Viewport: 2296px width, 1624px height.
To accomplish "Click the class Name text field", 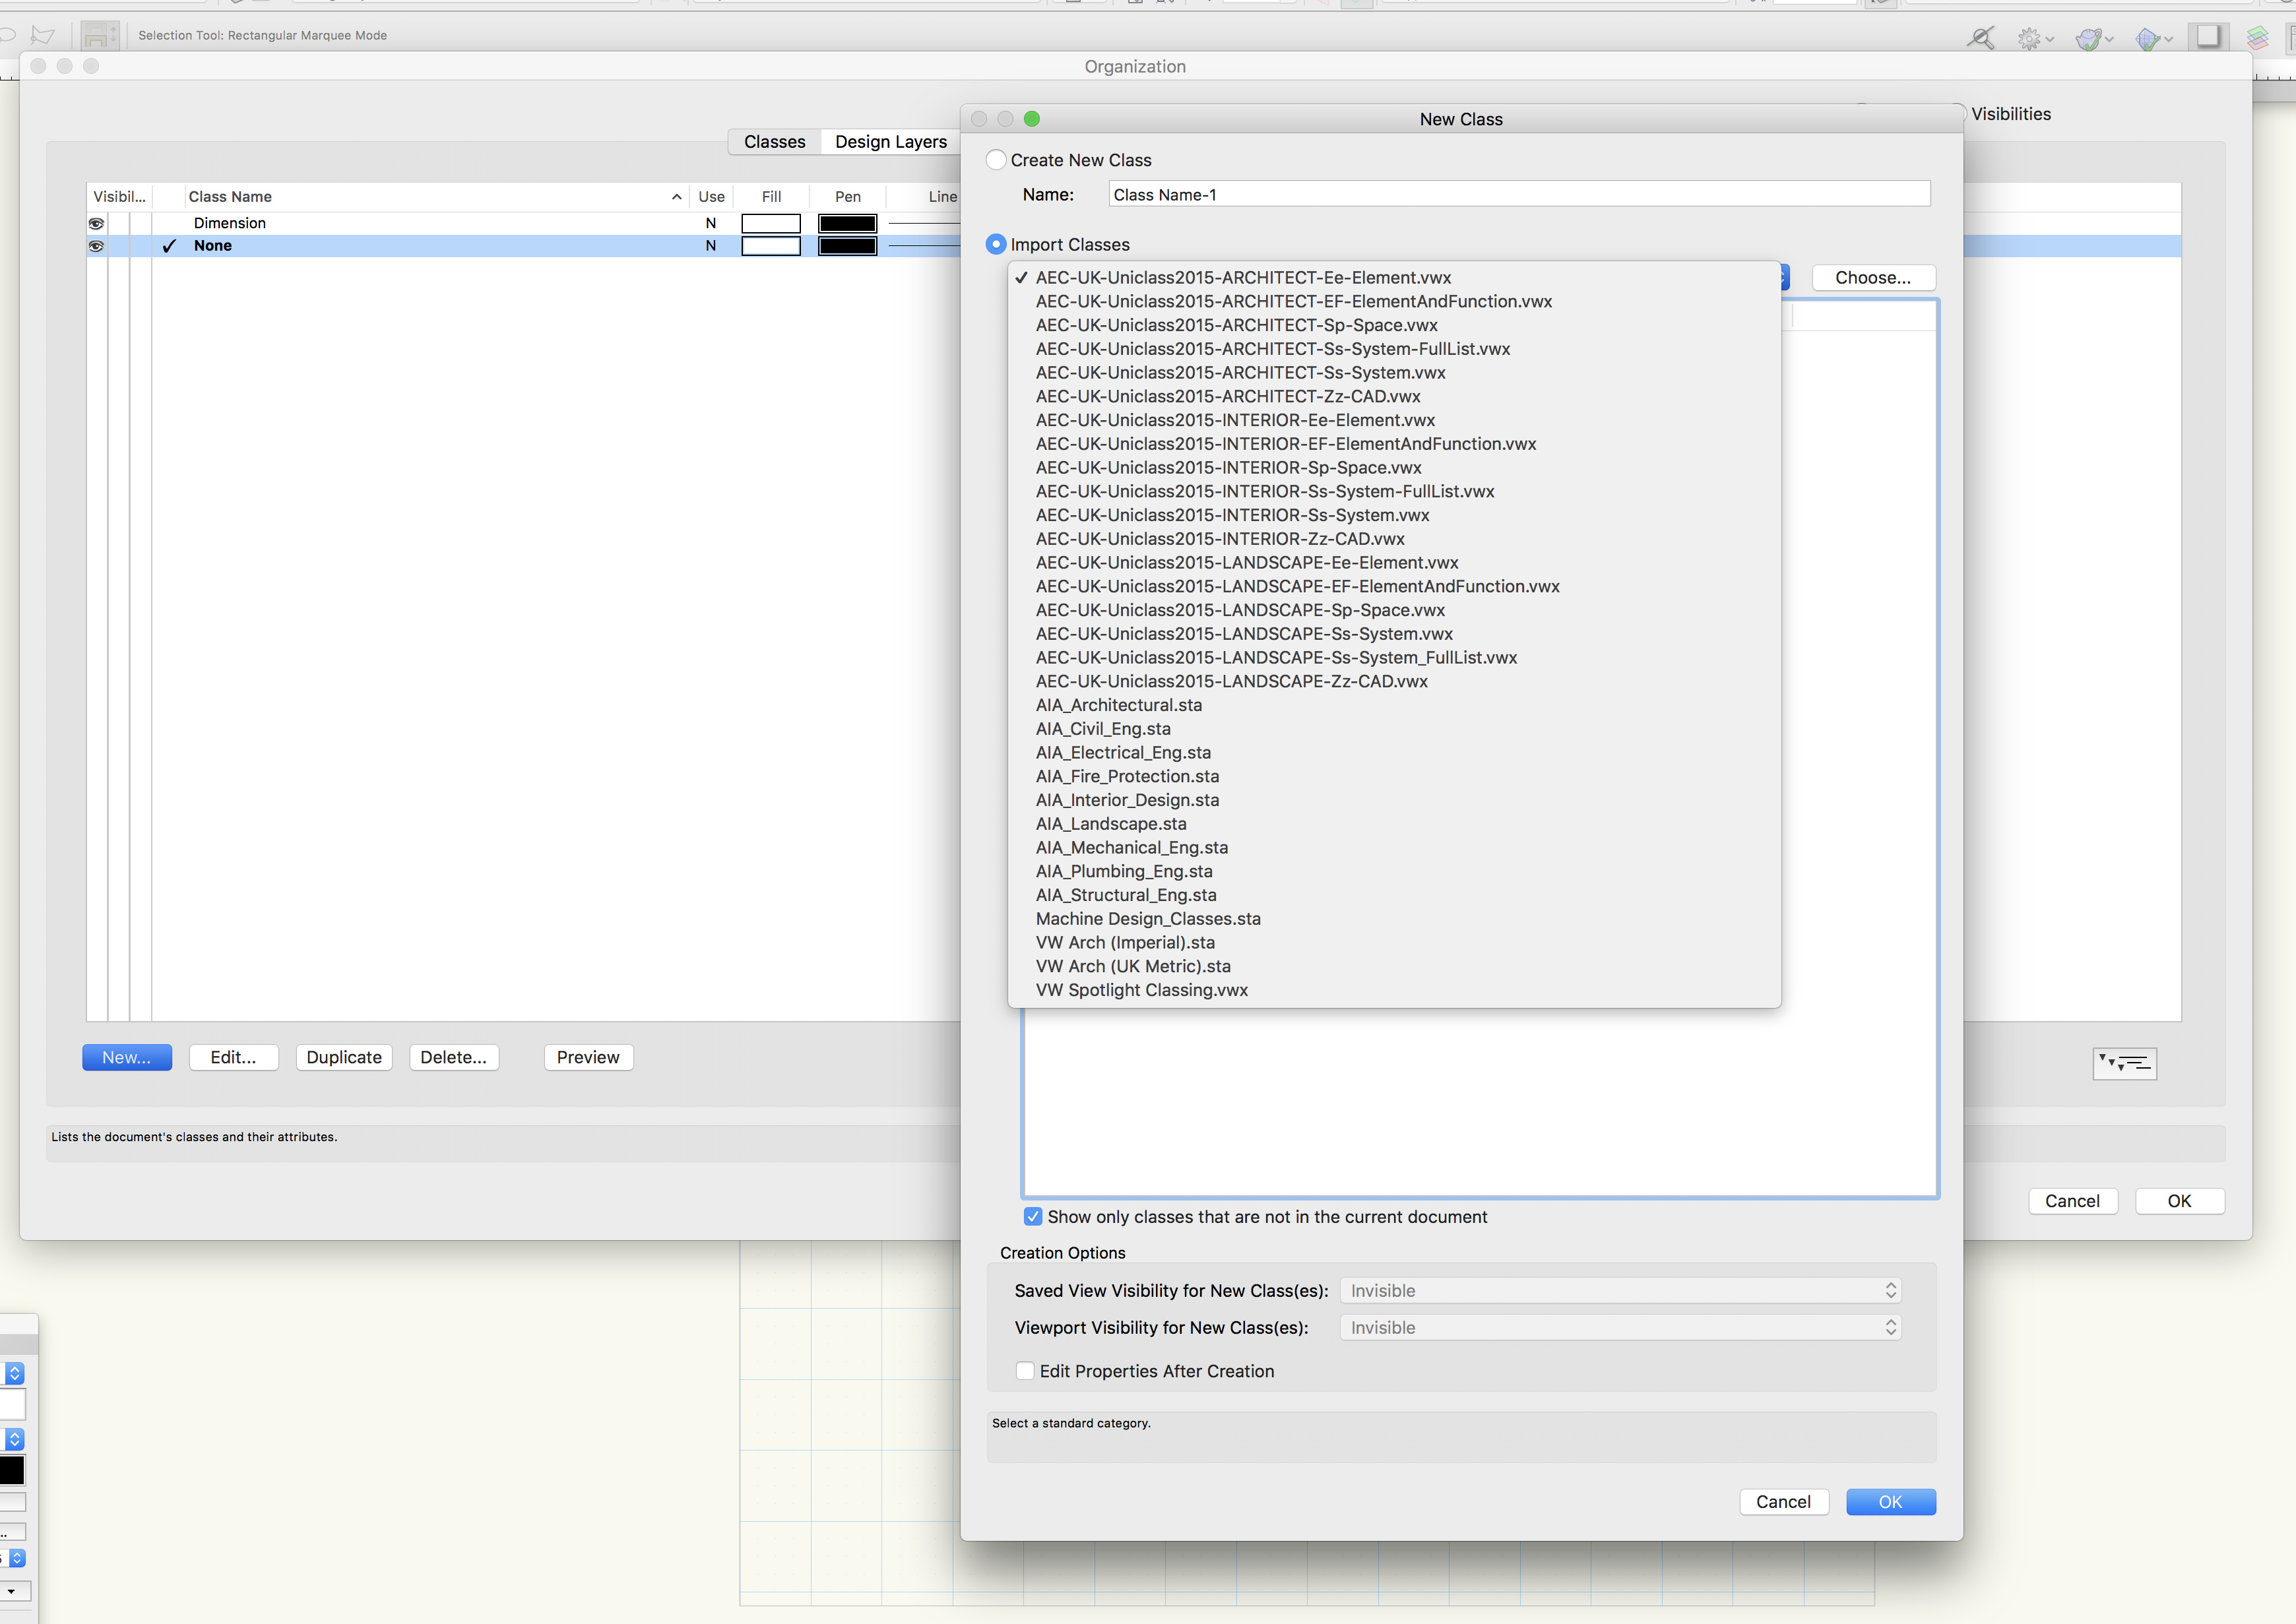I will point(1518,195).
